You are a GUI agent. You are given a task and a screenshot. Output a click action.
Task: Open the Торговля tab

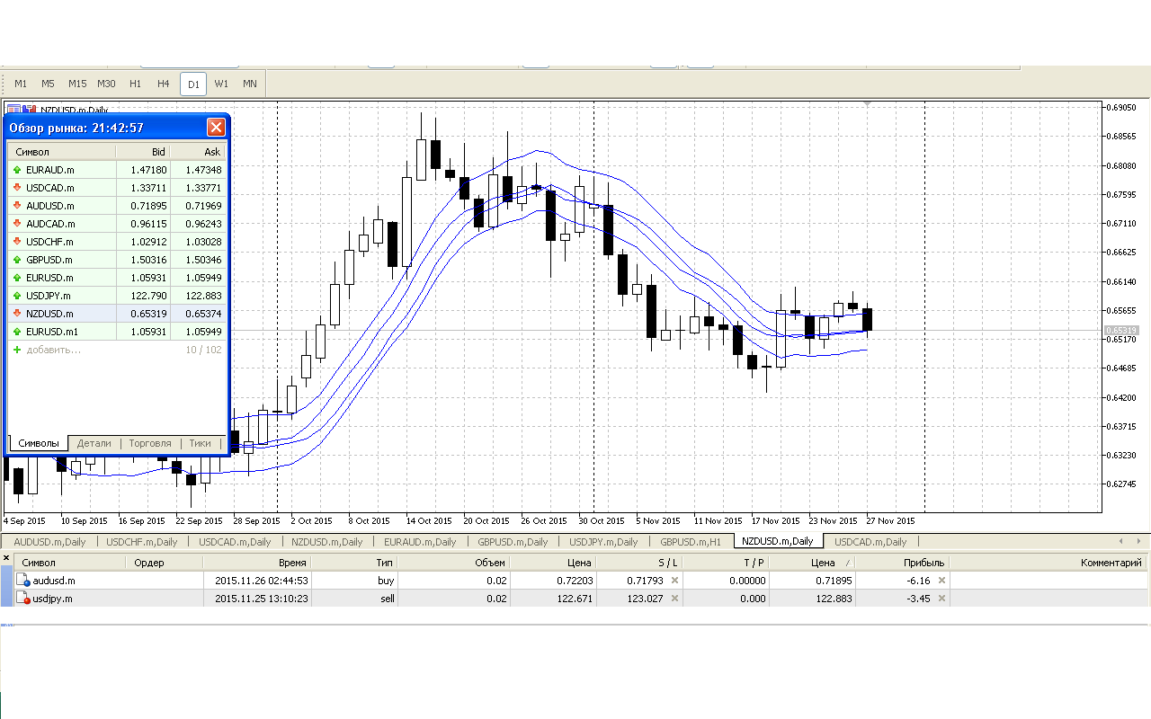click(150, 443)
